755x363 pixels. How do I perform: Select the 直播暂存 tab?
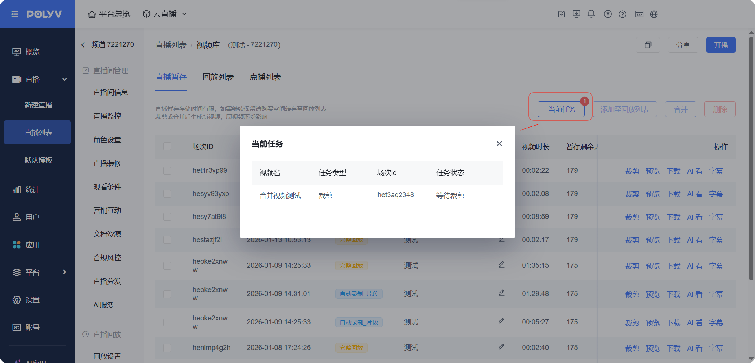tap(171, 77)
